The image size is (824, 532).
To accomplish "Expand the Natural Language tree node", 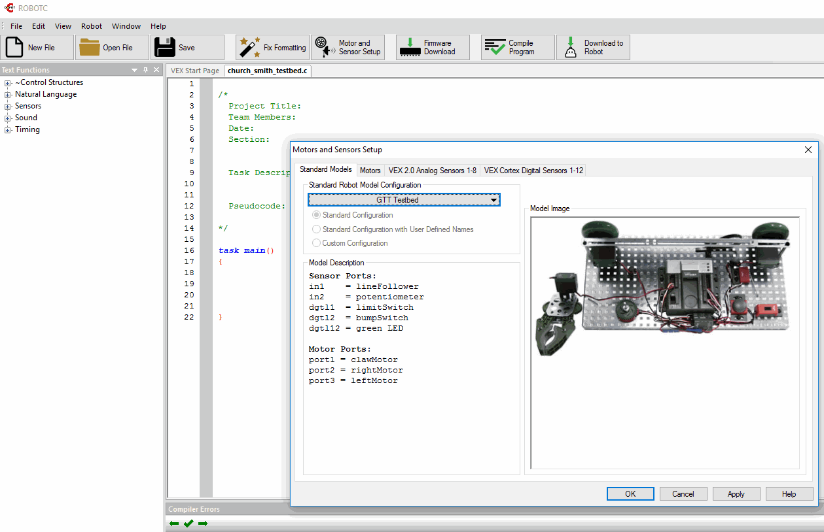I will [x=8, y=95].
